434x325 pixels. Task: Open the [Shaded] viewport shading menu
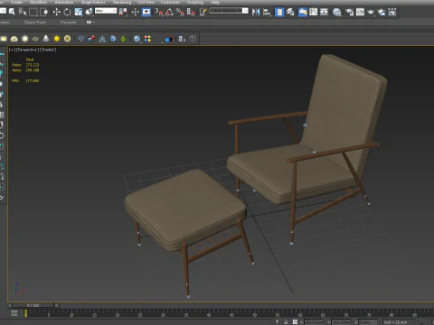[x=47, y=50]
